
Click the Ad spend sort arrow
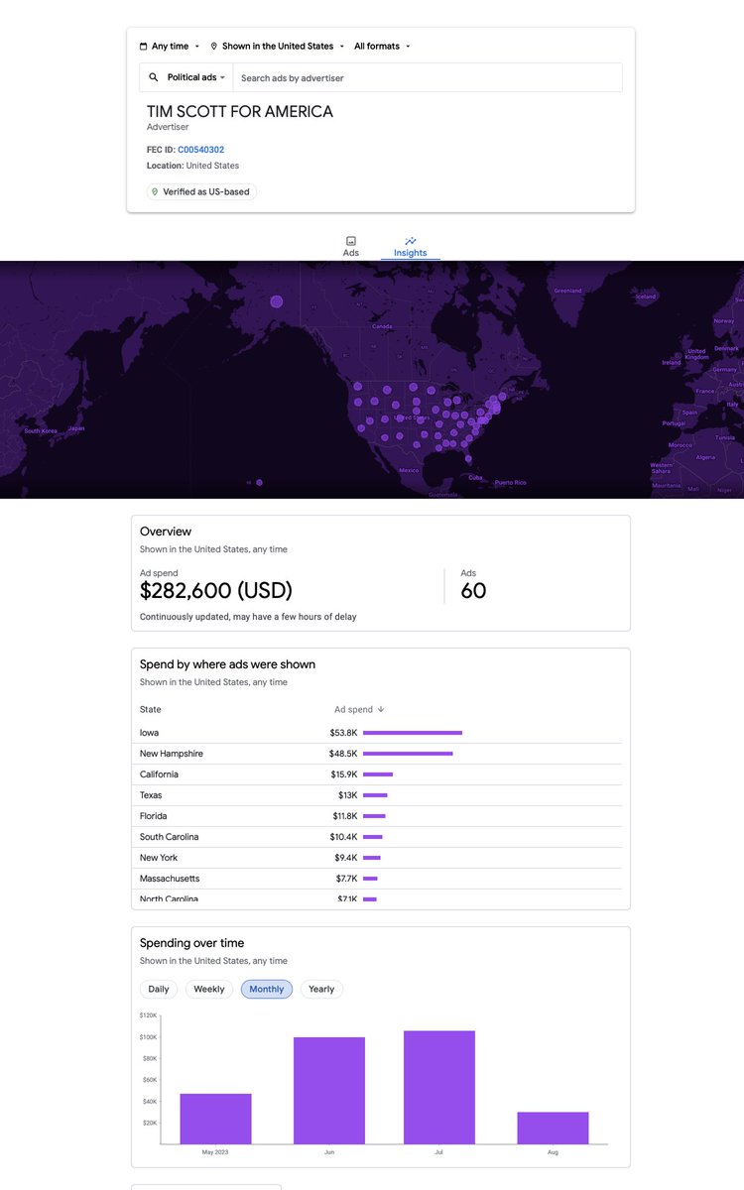point(381,710)
